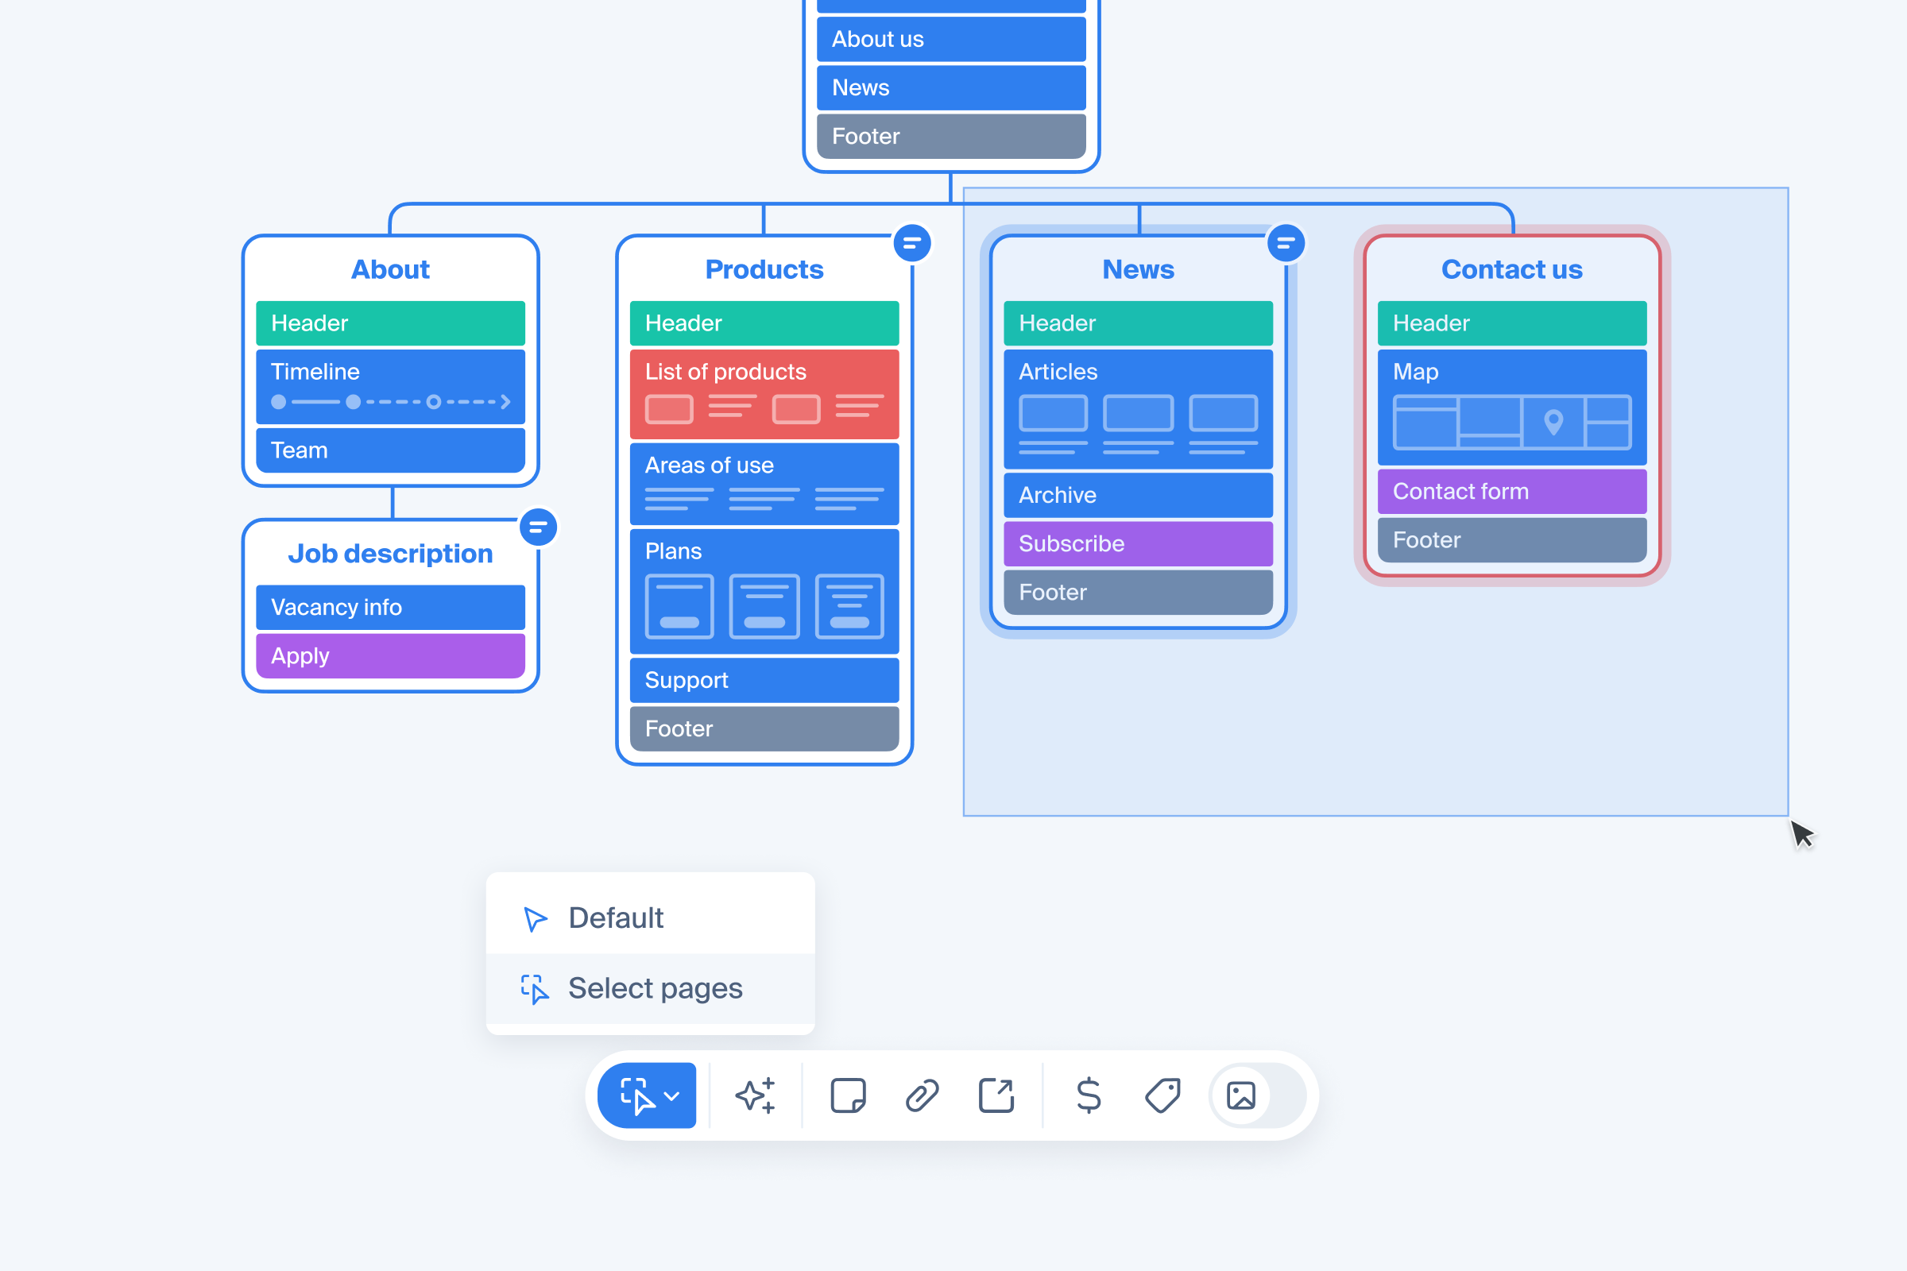
Task: Click the tag label icon in toolbar
Action: pos(1162,1095)
